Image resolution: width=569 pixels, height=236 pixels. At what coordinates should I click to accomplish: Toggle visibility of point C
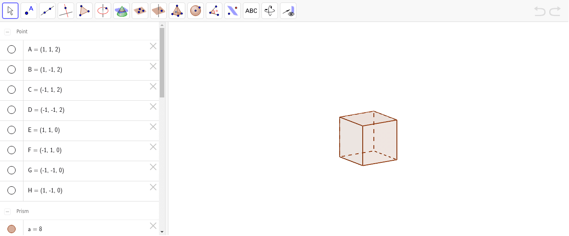pos(12,90)
